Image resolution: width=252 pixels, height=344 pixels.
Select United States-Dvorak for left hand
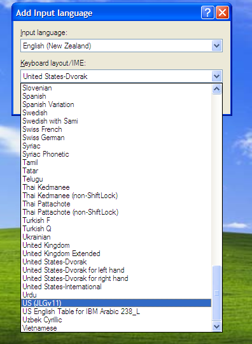click(116, 270)
